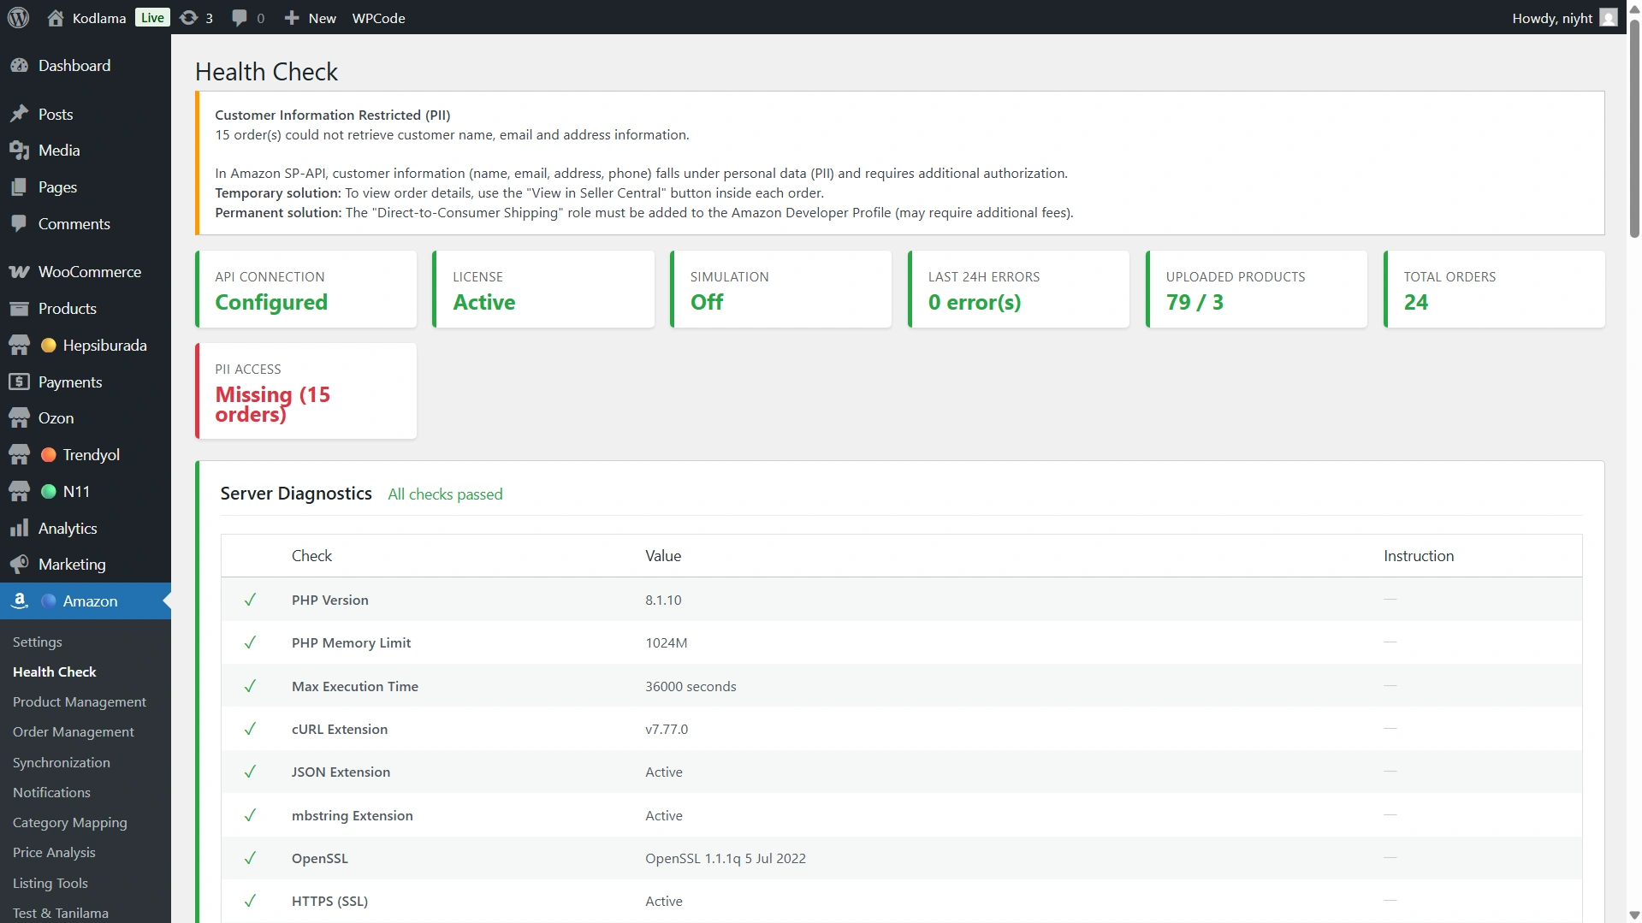Viewport: 1642px width, 923px height.
Task: Click the updates icon in admin bar
Action: [189, 18]
